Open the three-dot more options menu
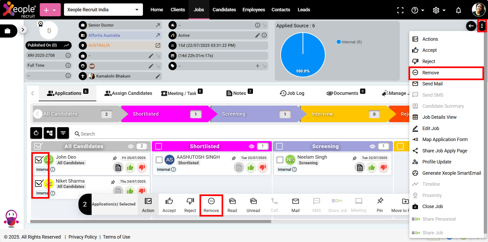The width and height of the screenshot is (488, 242). point(482,26)
